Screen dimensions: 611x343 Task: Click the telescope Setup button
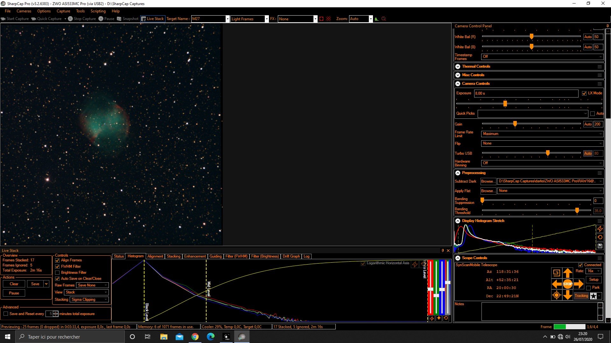coord(594,280)
